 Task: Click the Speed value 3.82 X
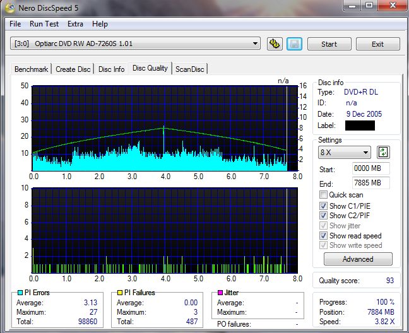(385, 322)
